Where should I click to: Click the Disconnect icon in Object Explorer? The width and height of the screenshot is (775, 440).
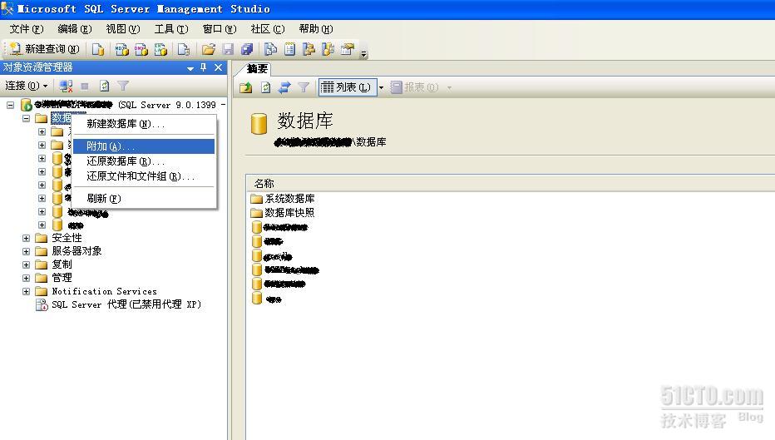(x=66, y=86)
